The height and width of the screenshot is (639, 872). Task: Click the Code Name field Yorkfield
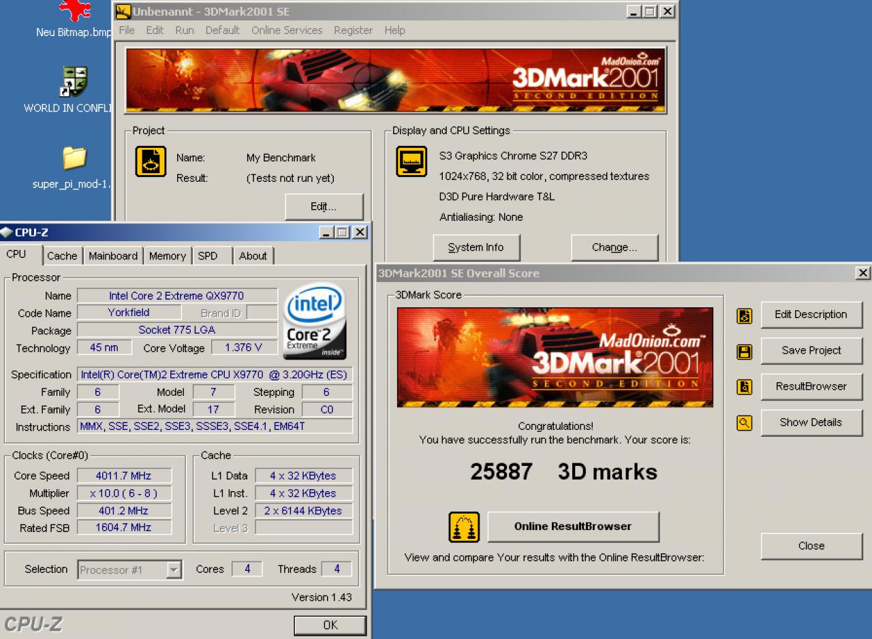click(x=129, y=313)
